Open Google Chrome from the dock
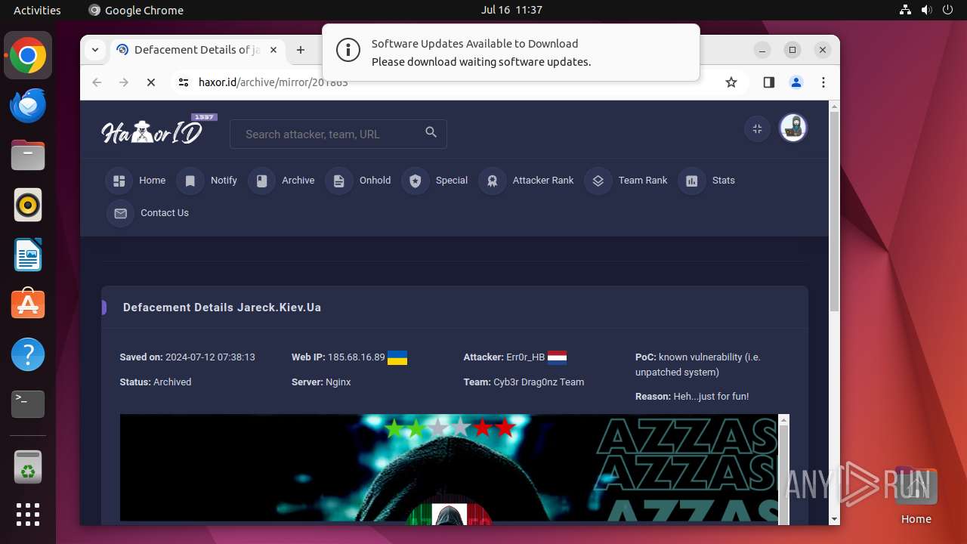Image resolution: width=967 pixels, height=544 pixels. coord(28,56)
